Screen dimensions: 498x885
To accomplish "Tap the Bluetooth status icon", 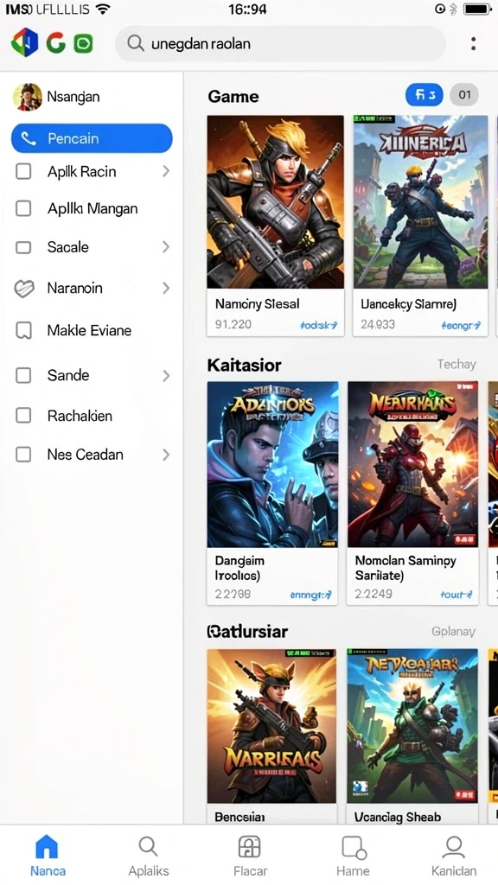I will (x=453, y=9).
